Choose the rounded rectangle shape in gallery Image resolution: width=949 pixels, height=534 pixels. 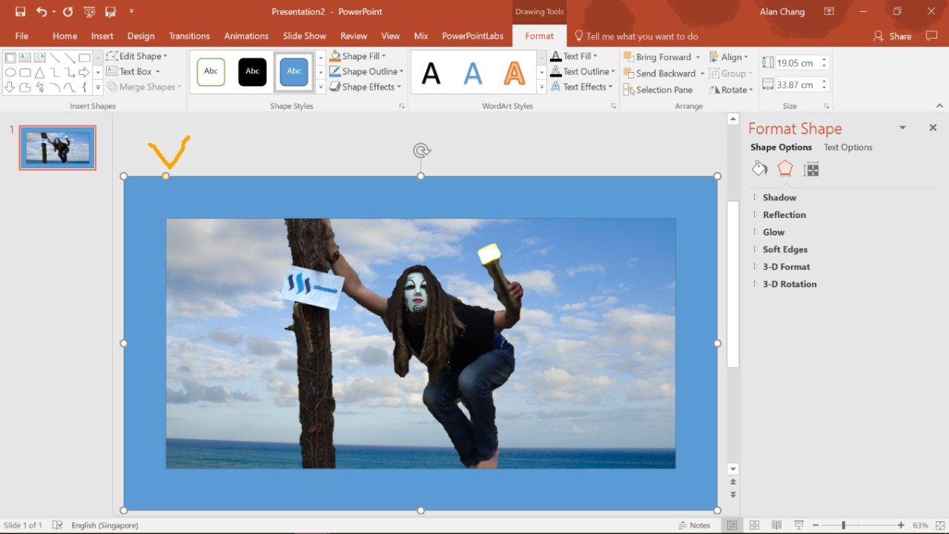coord(25,72)
